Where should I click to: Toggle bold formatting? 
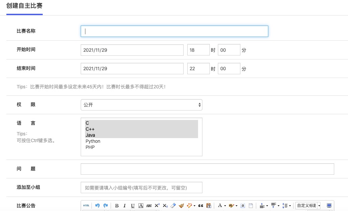(117, 206)
